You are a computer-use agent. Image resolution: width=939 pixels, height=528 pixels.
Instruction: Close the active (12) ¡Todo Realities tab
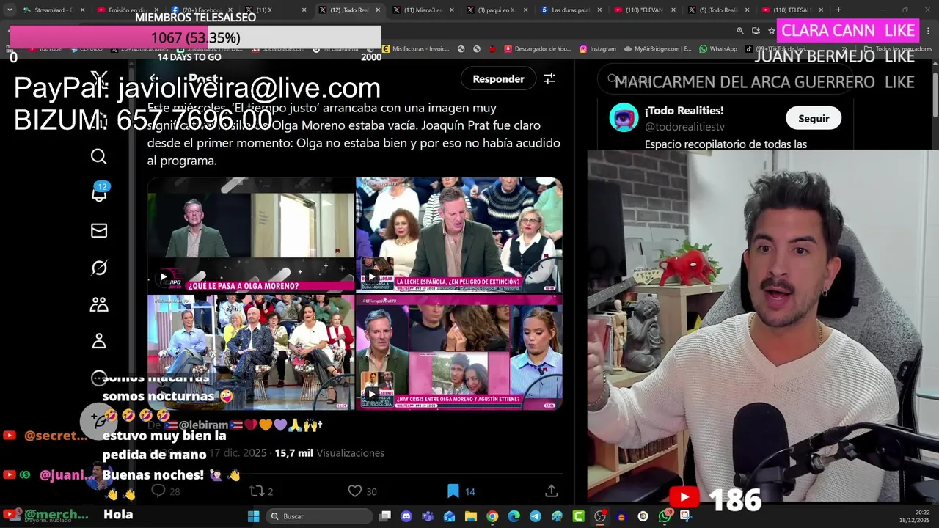378,10
